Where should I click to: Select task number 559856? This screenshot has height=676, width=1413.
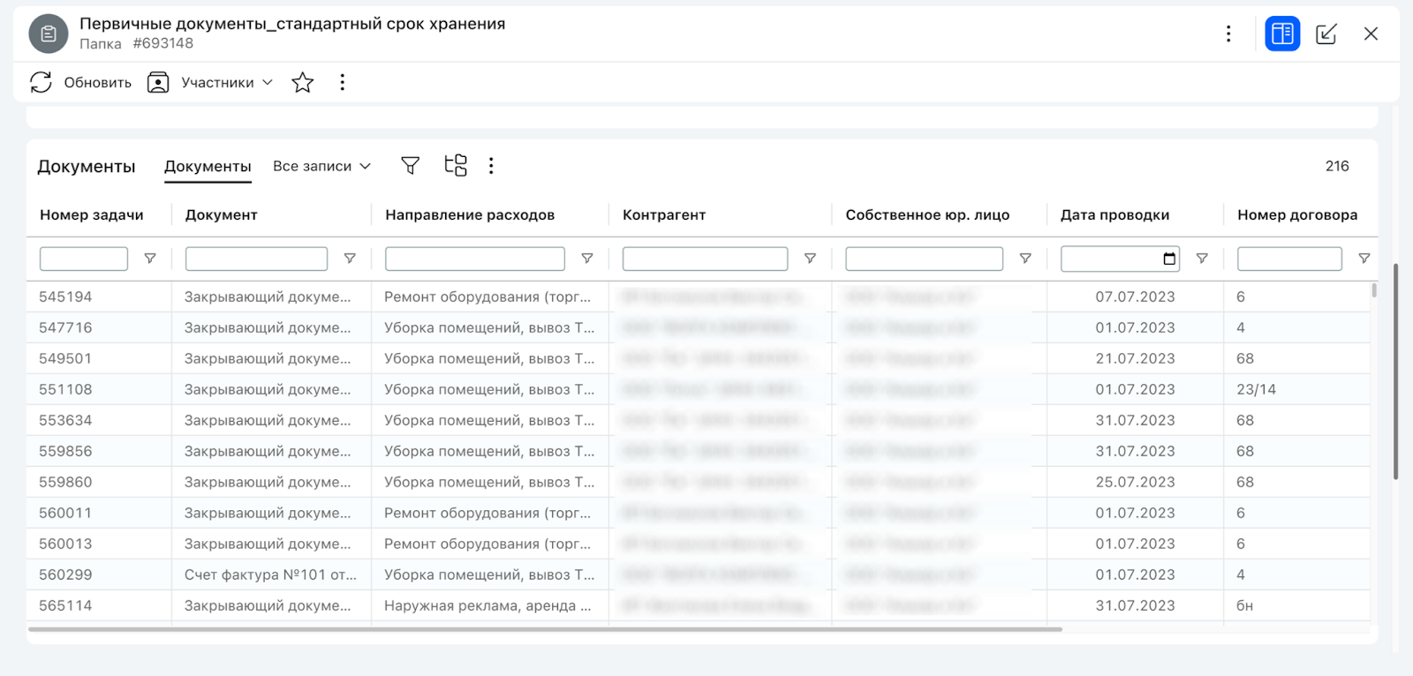(x=65, y=451)
